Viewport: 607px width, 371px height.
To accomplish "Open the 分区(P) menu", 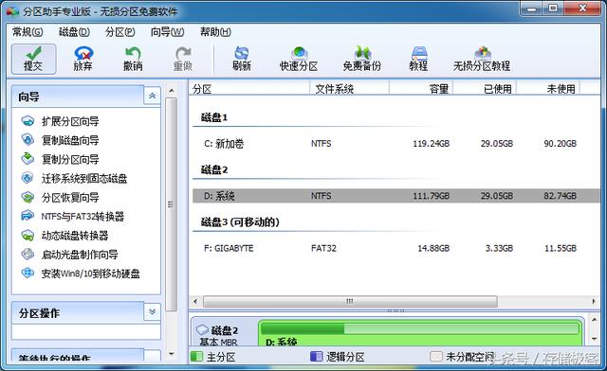I will pos(120,32).
